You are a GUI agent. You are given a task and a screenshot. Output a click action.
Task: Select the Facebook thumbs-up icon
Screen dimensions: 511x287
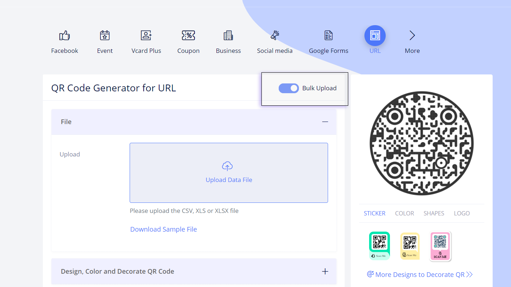click(x=64, y=36)
